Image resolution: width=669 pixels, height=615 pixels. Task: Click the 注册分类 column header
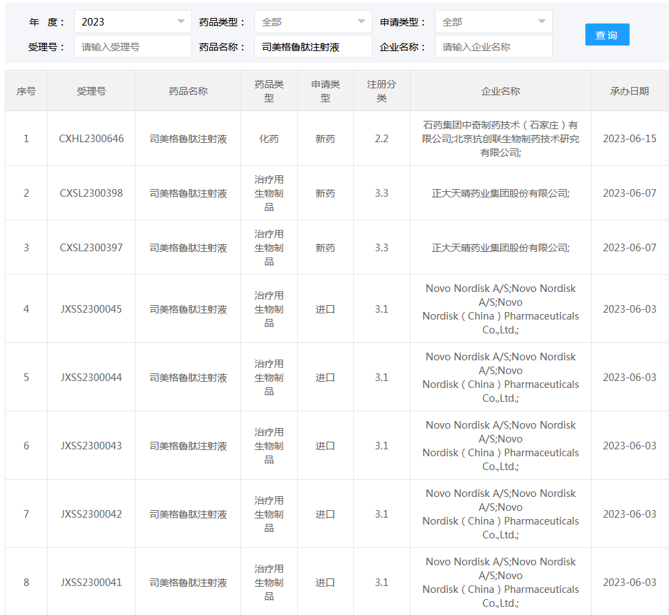[381, 91]
